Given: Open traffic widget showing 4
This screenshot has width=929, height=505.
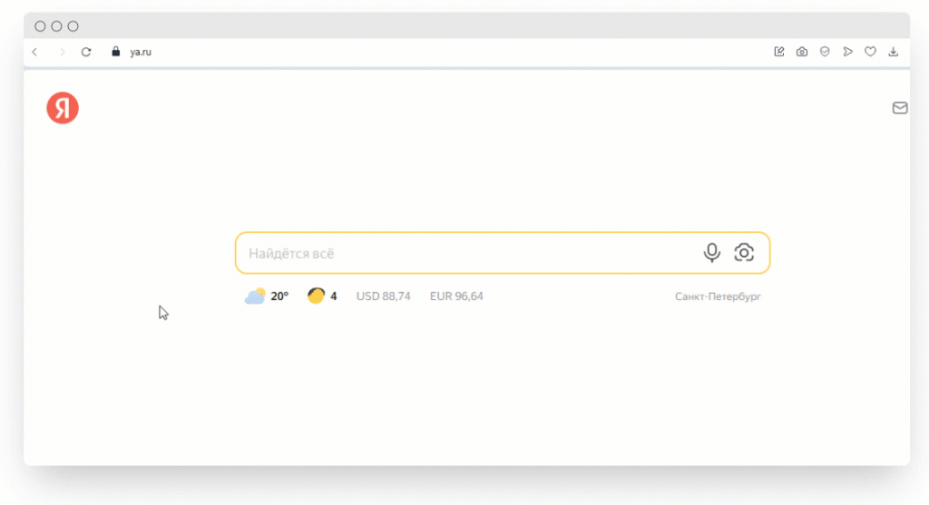Looking at the screenshot, I should click(x=322, y=296).
